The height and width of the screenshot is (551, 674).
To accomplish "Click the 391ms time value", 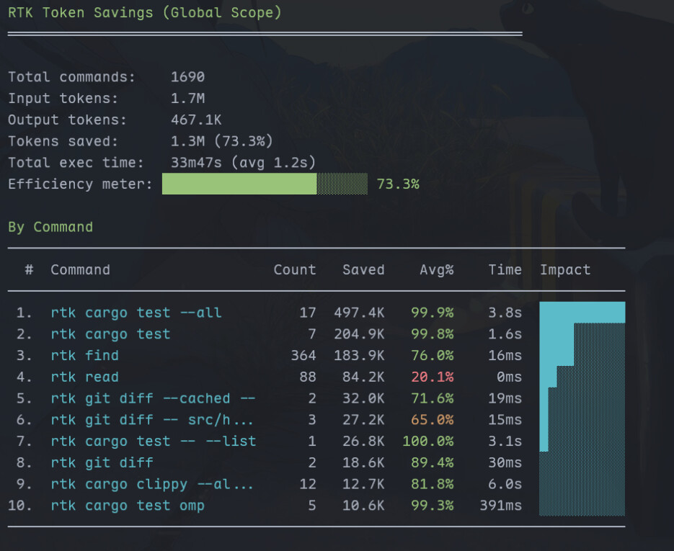I will point(501,506).
